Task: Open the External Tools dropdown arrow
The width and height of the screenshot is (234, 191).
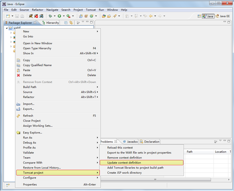Action: tap(73, 16)
